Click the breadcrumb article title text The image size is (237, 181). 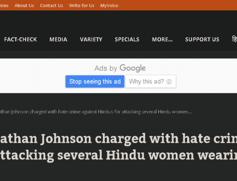(96, 112)
